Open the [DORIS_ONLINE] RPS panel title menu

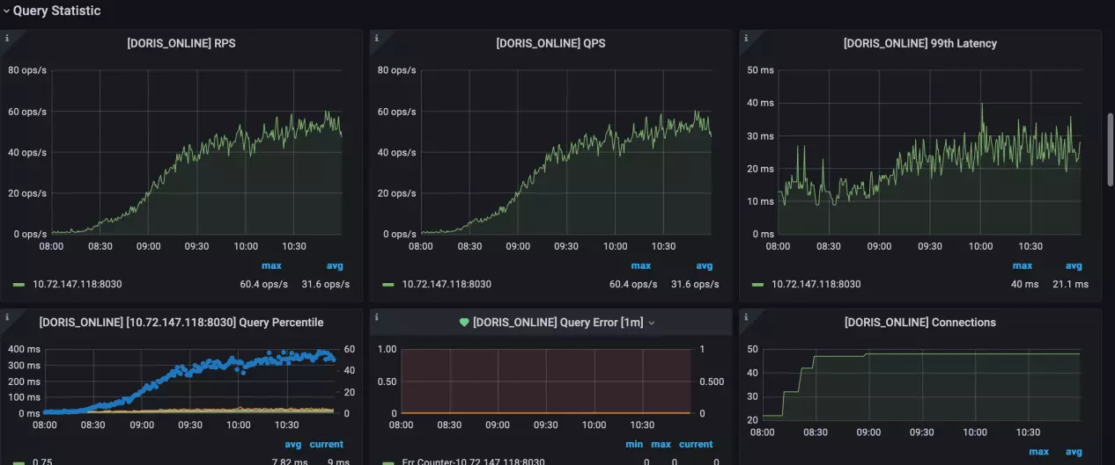point(181,43)
